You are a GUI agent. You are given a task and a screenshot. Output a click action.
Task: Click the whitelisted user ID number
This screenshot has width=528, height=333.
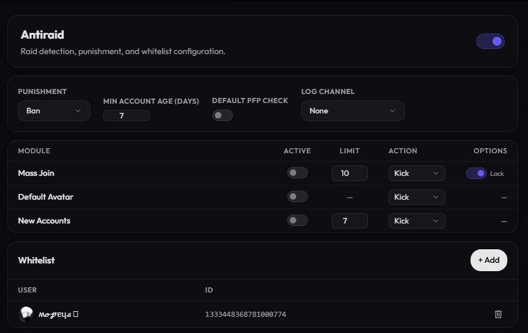245,314
